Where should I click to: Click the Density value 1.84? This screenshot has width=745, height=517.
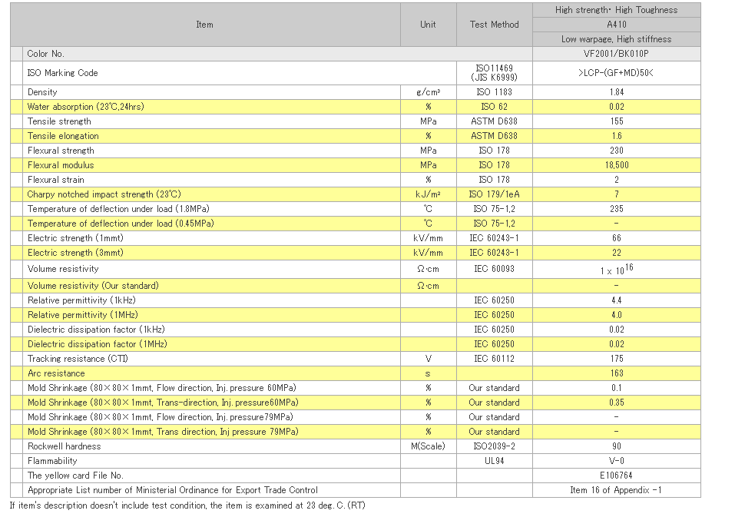coord(616,92)
